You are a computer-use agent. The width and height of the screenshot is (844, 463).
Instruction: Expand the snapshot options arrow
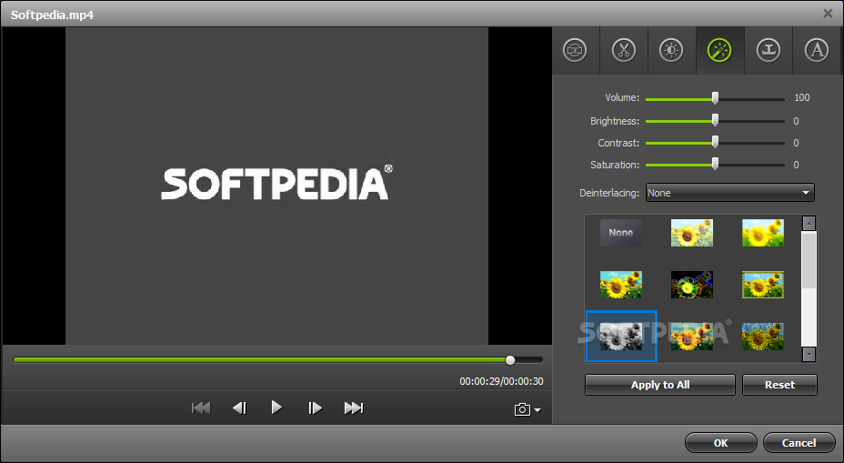(538, 410)
